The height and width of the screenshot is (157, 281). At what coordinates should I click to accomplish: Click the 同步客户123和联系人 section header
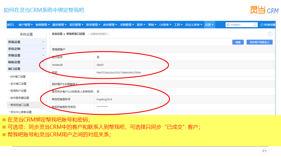pos(65,84)
